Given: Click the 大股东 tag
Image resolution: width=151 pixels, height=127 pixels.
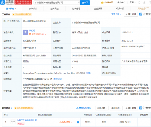Looking at the screenshot, I should 21,124.
